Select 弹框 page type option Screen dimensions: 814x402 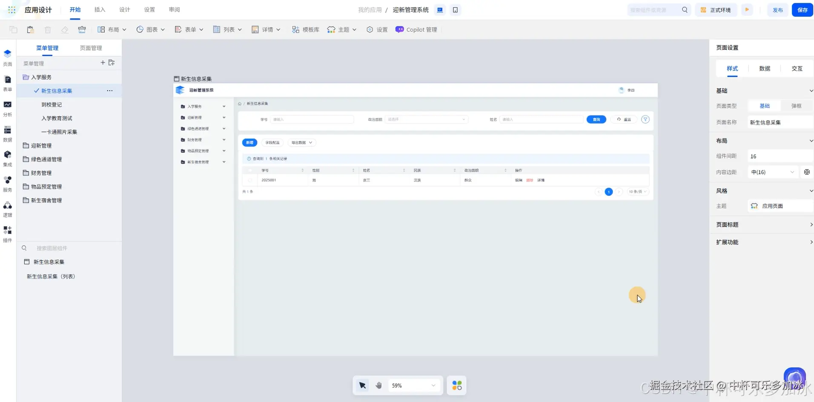(796, 106)
